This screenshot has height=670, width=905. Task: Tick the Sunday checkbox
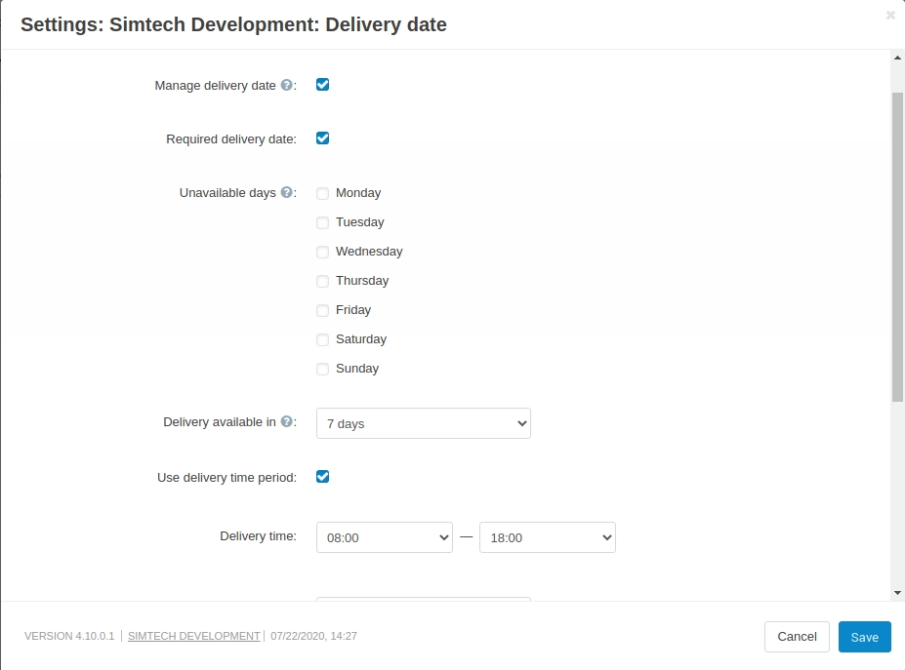(x=322, y=369)
